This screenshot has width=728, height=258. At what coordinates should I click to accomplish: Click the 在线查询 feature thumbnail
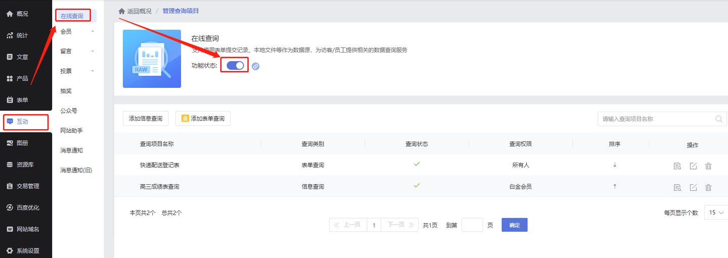point(152,59)
